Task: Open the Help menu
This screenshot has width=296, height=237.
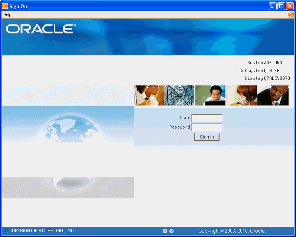Action: pos(7,14)
